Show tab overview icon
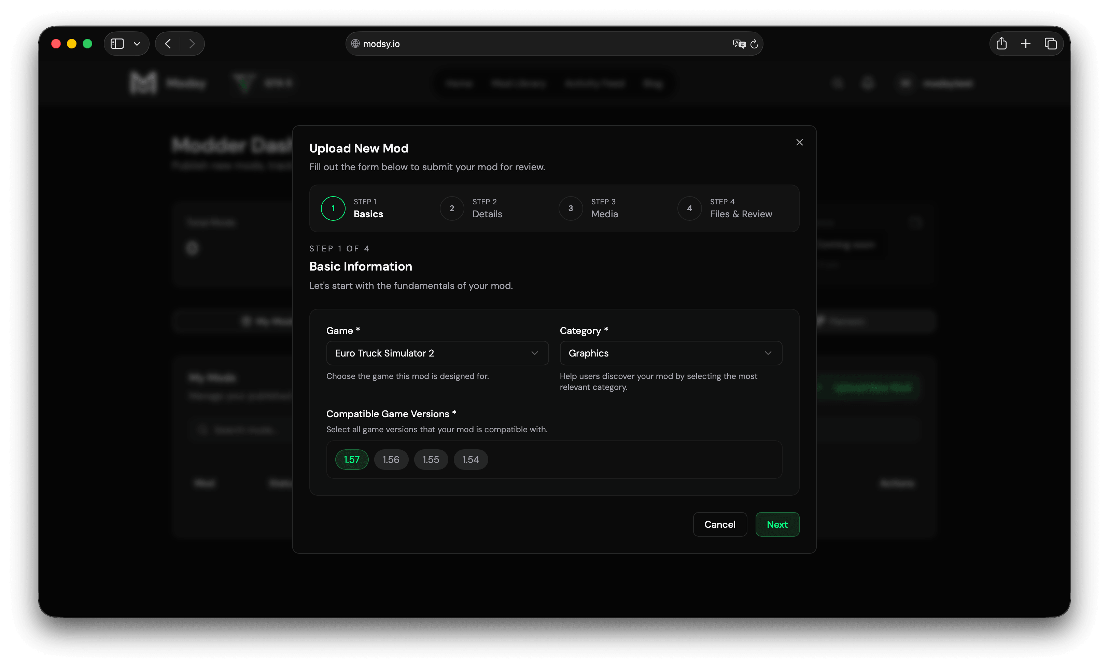 (1051, 44)
